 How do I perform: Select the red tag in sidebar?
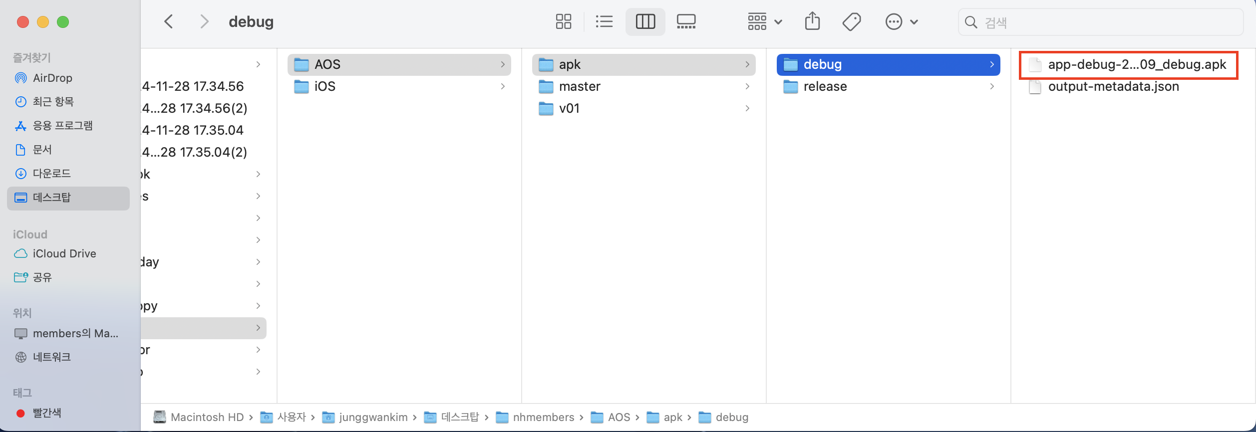click(46, 413)
